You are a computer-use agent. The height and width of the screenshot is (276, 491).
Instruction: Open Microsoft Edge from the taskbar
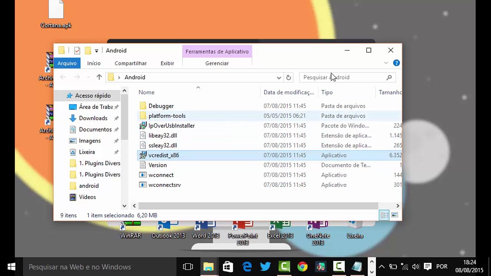pos(247,267)
